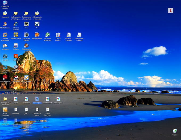Screen dimensions: 181x140
Task: Click the Tudumo desktop icon
Action: tap(16, 46)
